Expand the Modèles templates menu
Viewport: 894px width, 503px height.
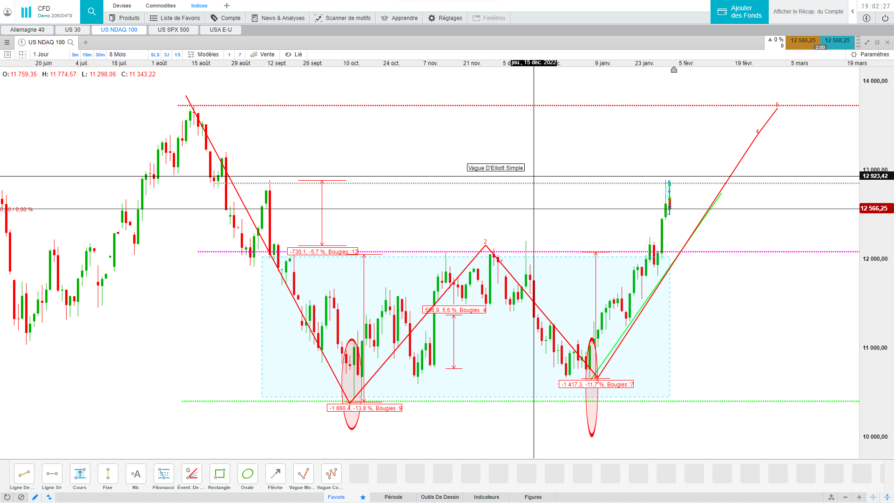[x=203, y=54]
